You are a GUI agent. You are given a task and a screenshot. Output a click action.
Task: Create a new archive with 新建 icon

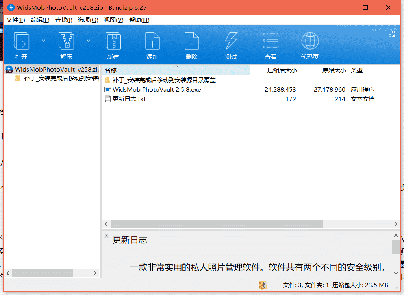point(113,41)
